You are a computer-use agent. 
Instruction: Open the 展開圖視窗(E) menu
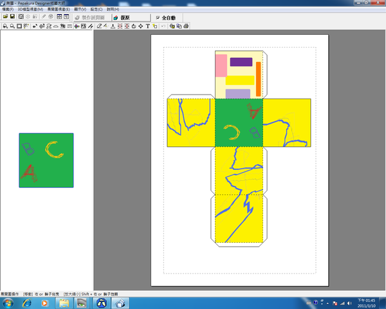tap(59, 10)
